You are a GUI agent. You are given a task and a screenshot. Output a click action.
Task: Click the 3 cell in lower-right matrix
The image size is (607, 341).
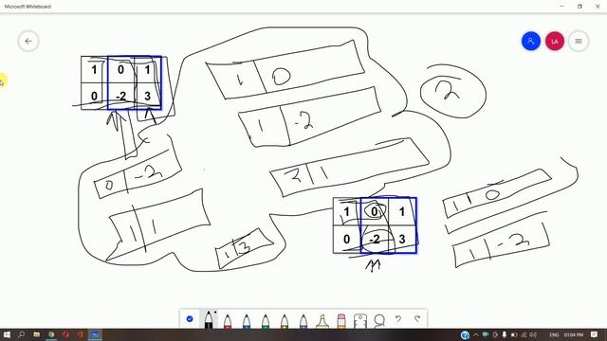(x=402, y=240)
